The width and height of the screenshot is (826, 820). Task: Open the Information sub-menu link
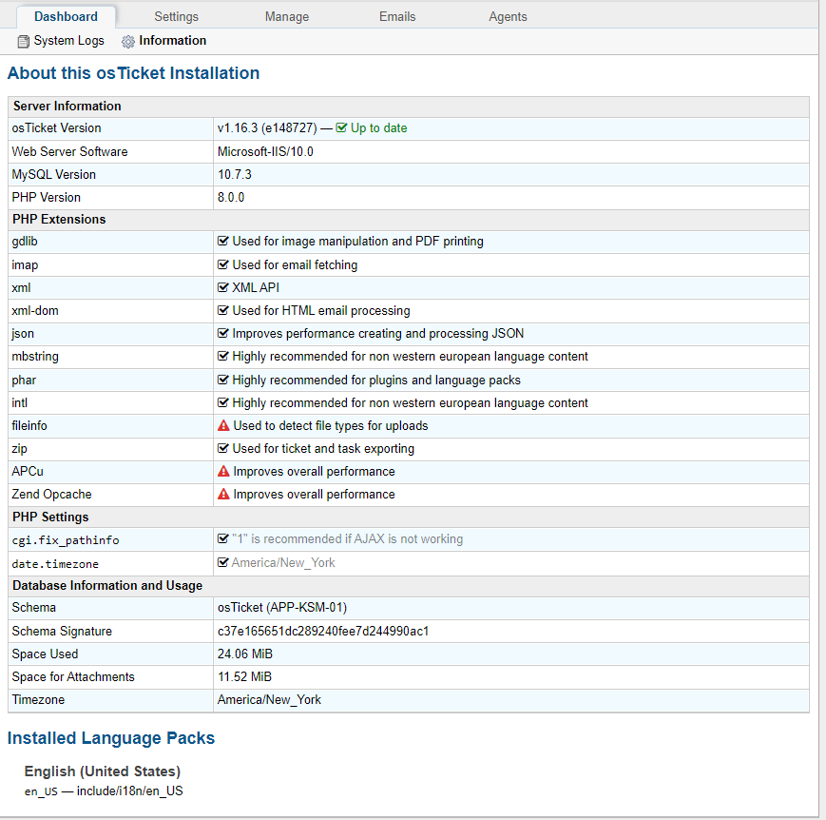pos(172,41)
